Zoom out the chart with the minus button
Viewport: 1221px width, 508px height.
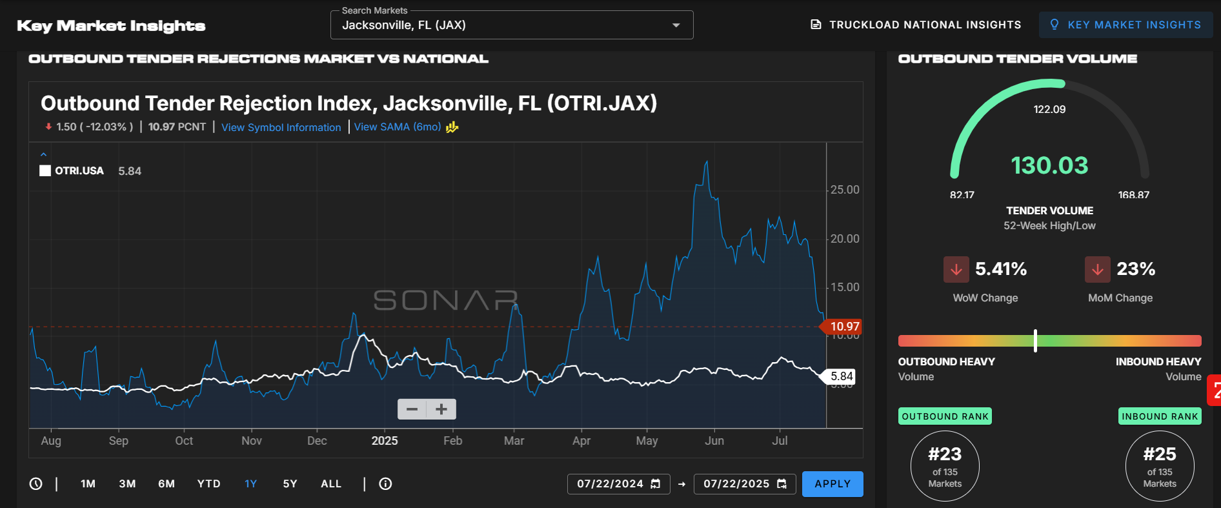(x=412, y=409)
